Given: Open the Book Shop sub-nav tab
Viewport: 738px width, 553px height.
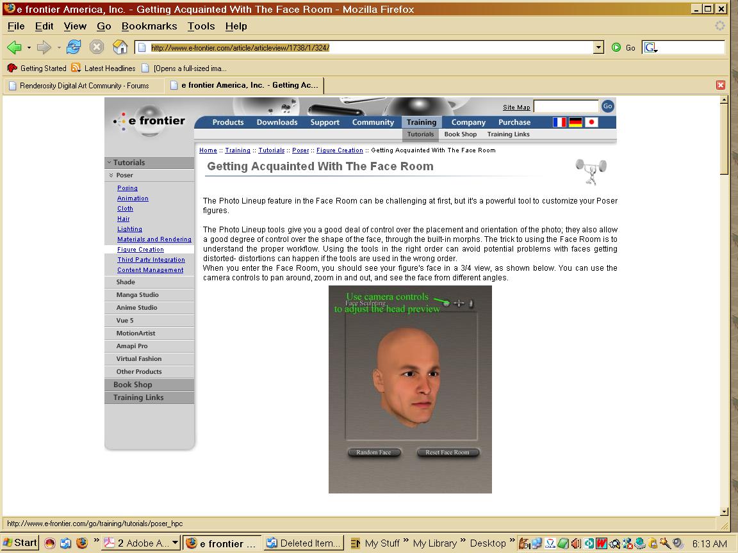Looking at the screenshot, I should (461, 134).
